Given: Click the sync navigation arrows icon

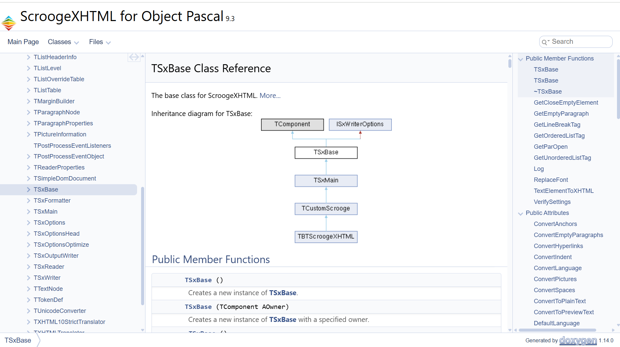Looking at the screenshot, I should (x=134, y=57).
